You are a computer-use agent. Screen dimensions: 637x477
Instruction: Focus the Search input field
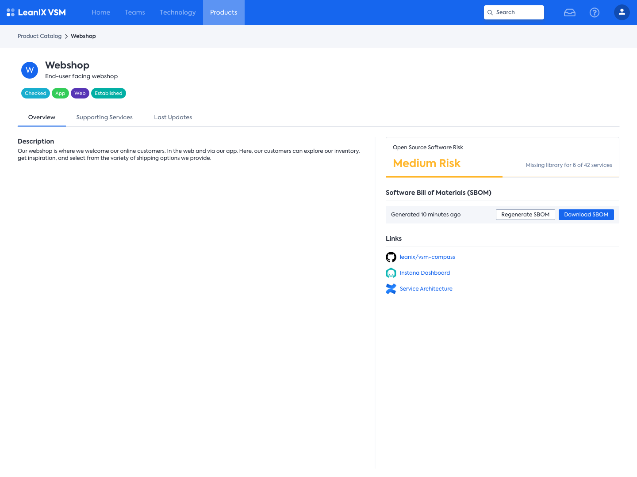(x=514, y=12)
